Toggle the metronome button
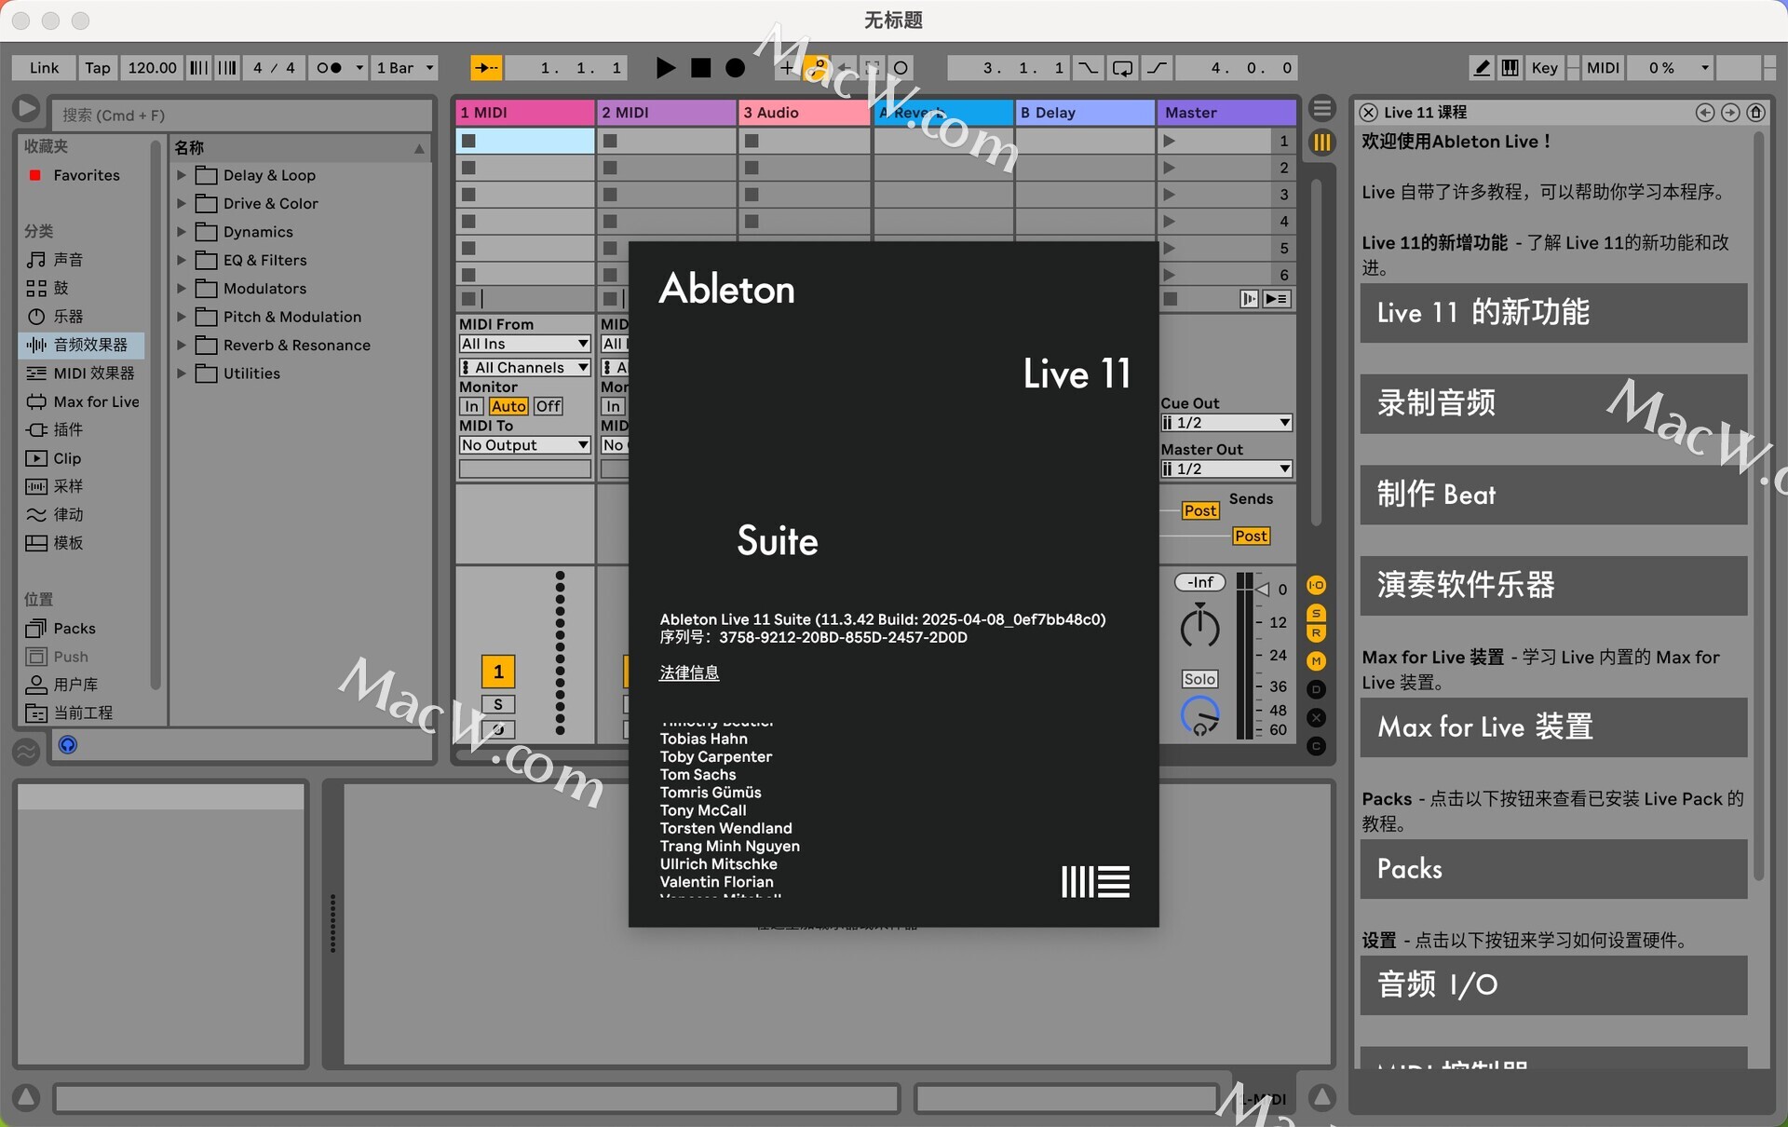The width and height of the screenshot is (1788, 1127). coord(330,68)
